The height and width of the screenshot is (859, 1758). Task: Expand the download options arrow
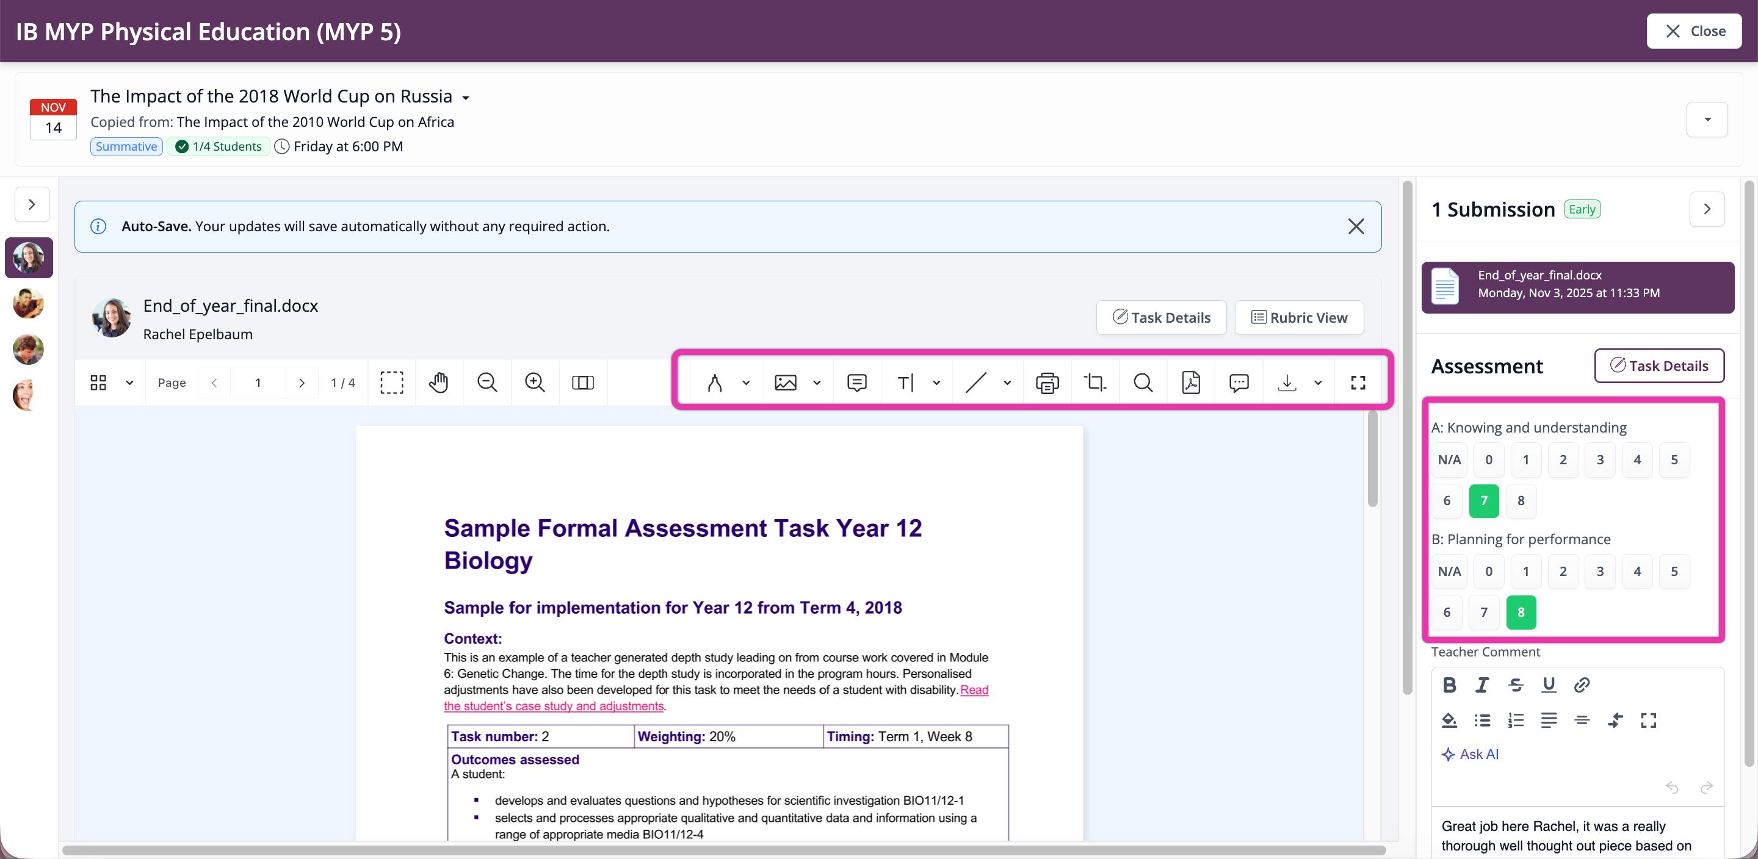coord(1318,382)
